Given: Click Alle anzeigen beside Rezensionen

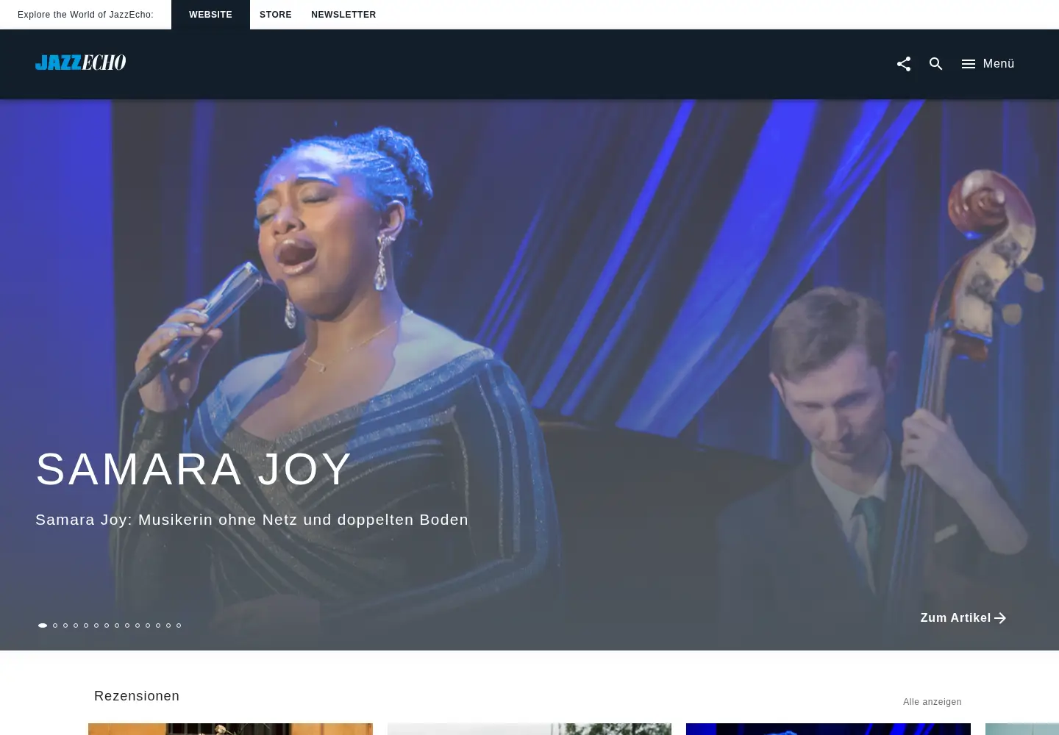Looking at the screenshot, I should click(x=933, y=702).
